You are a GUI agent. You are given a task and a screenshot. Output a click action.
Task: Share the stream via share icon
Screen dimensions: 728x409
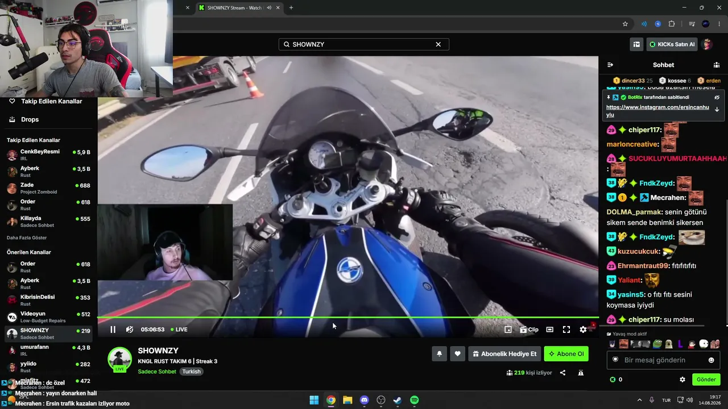click(562, 373)
